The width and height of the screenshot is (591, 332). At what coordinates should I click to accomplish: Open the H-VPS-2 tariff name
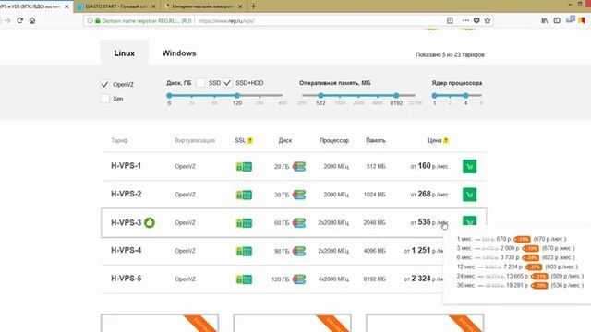pos(126,195)
